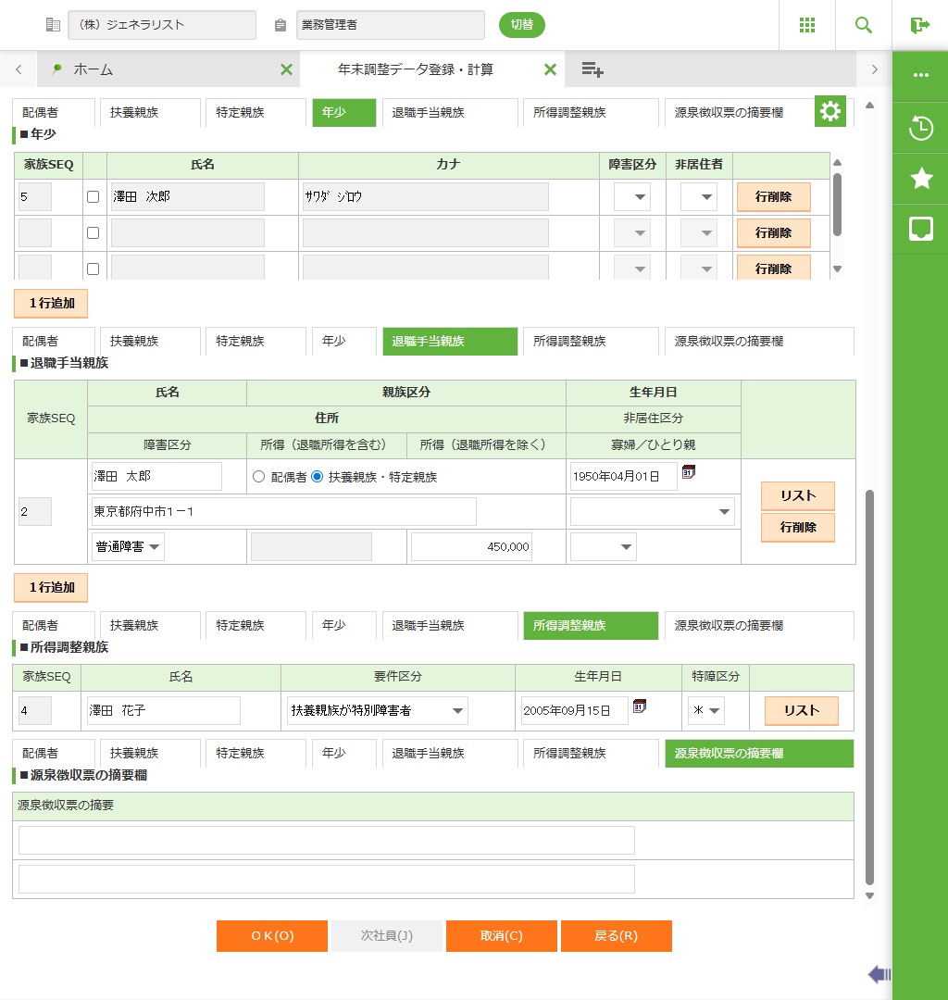The width and height of the screenshot is (948, 1000).
Task: Expand the 扶養親族が特別障害者 dropdown
Action: coord(378,711)
